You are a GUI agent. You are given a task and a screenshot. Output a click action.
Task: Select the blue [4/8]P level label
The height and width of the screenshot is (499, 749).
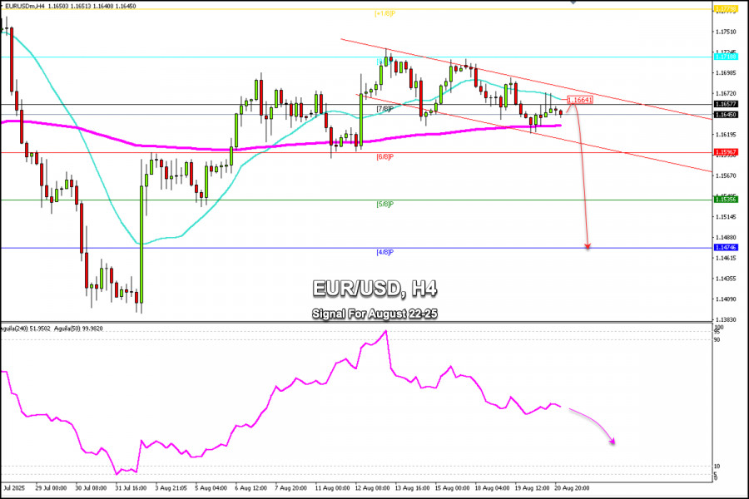(385, 252)
